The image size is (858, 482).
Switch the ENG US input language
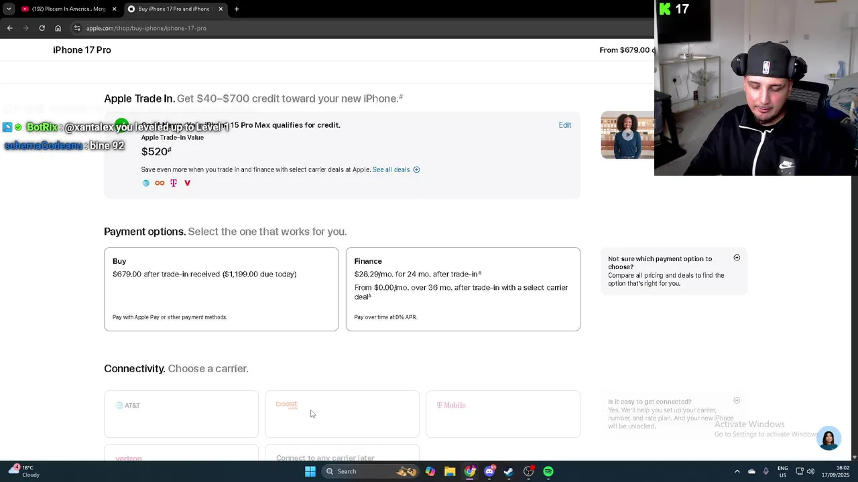[x=782, y=471]
